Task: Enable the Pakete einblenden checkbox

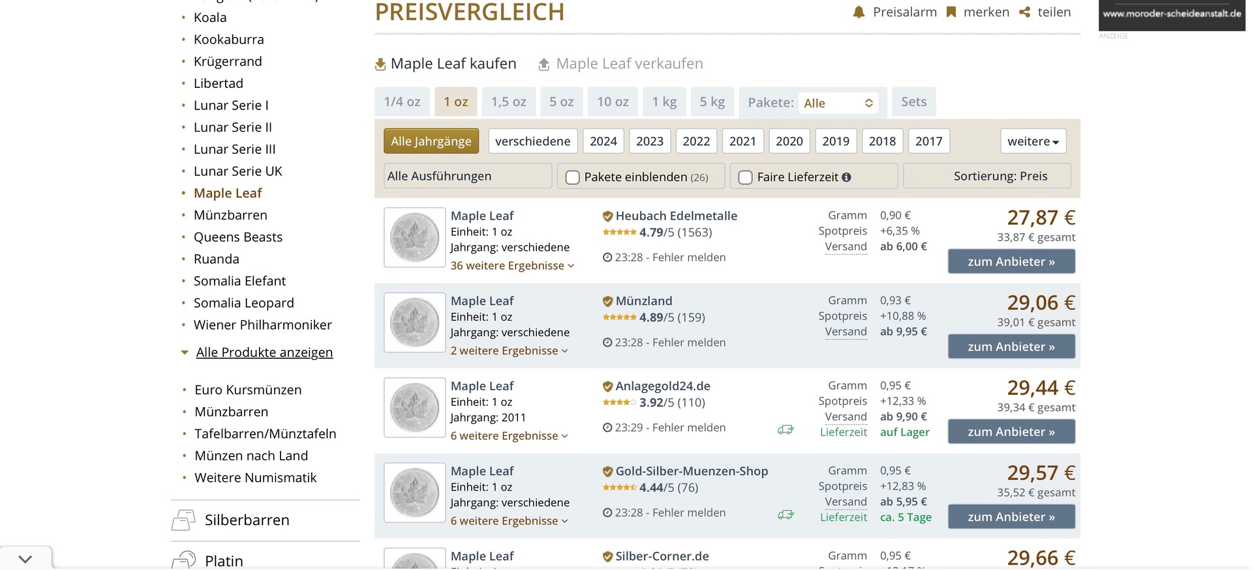Action: pos(572,177)
